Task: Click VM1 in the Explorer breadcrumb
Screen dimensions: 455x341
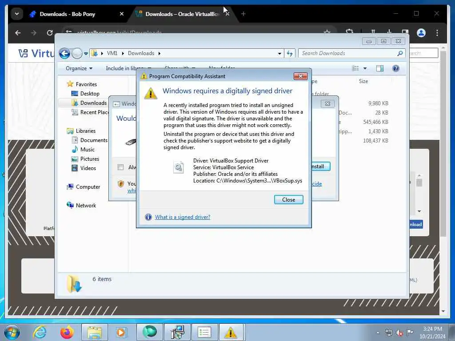Action: [x=112, y=53]
